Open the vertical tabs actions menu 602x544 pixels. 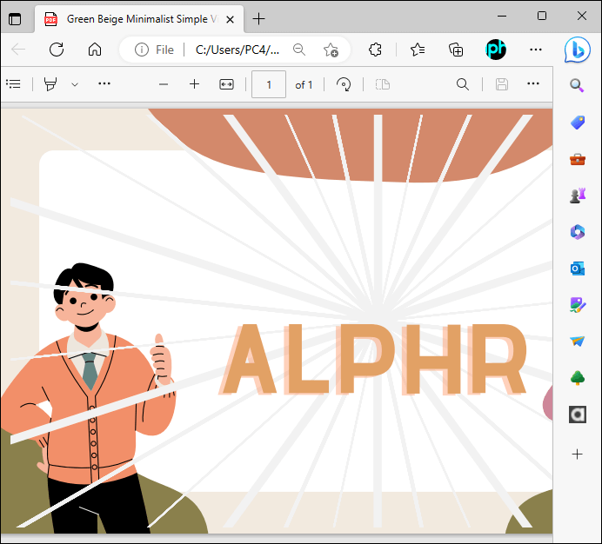pos(15,19)
